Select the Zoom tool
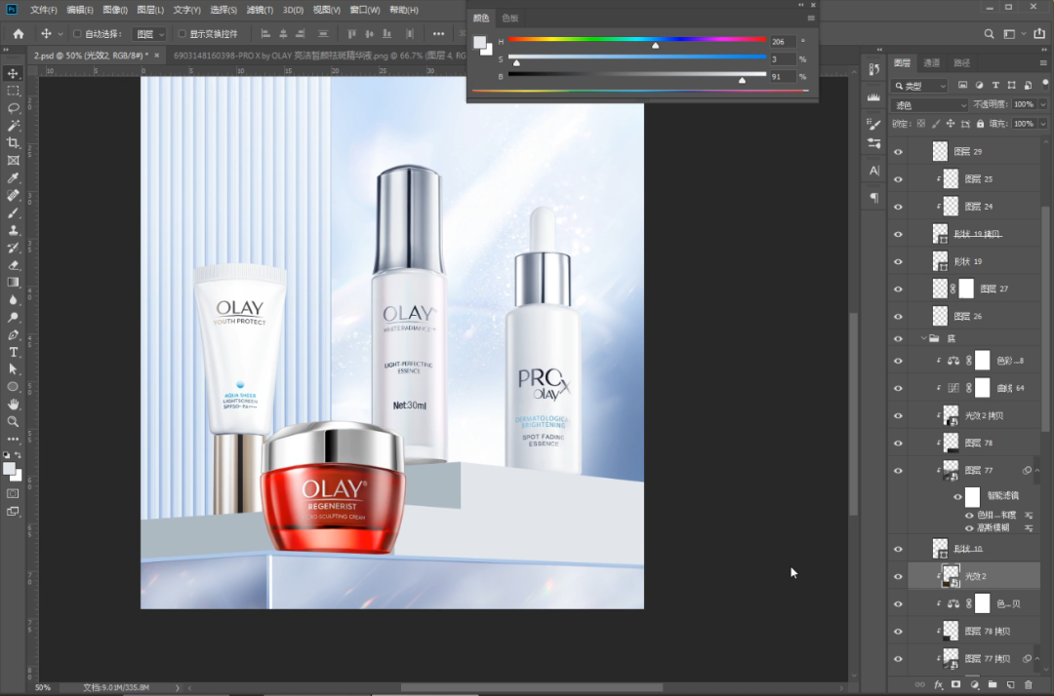Screen dimensions: 1054x696 coord(13,421)
